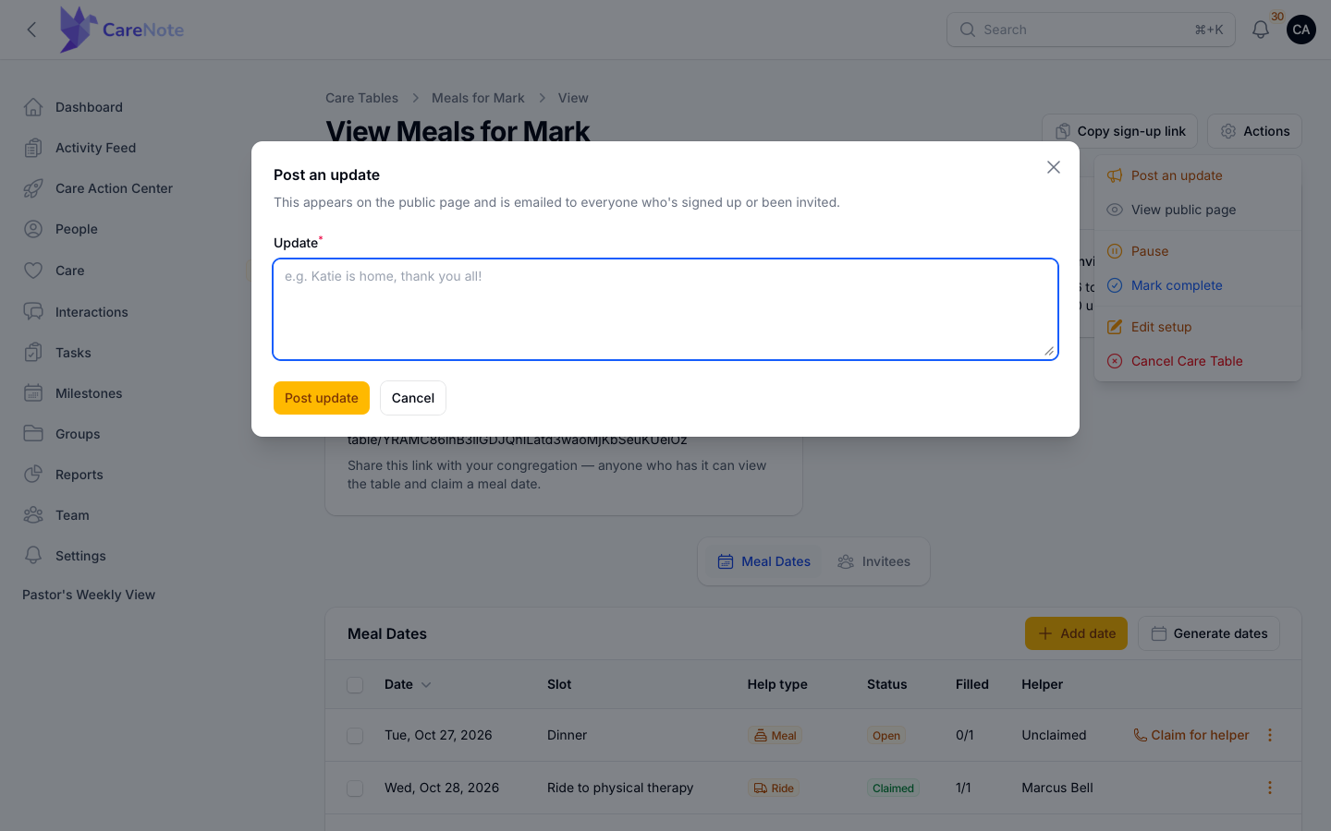Open the Care heart icon
This screenshot has height=831, width=1331.
(x=33, y=271)
